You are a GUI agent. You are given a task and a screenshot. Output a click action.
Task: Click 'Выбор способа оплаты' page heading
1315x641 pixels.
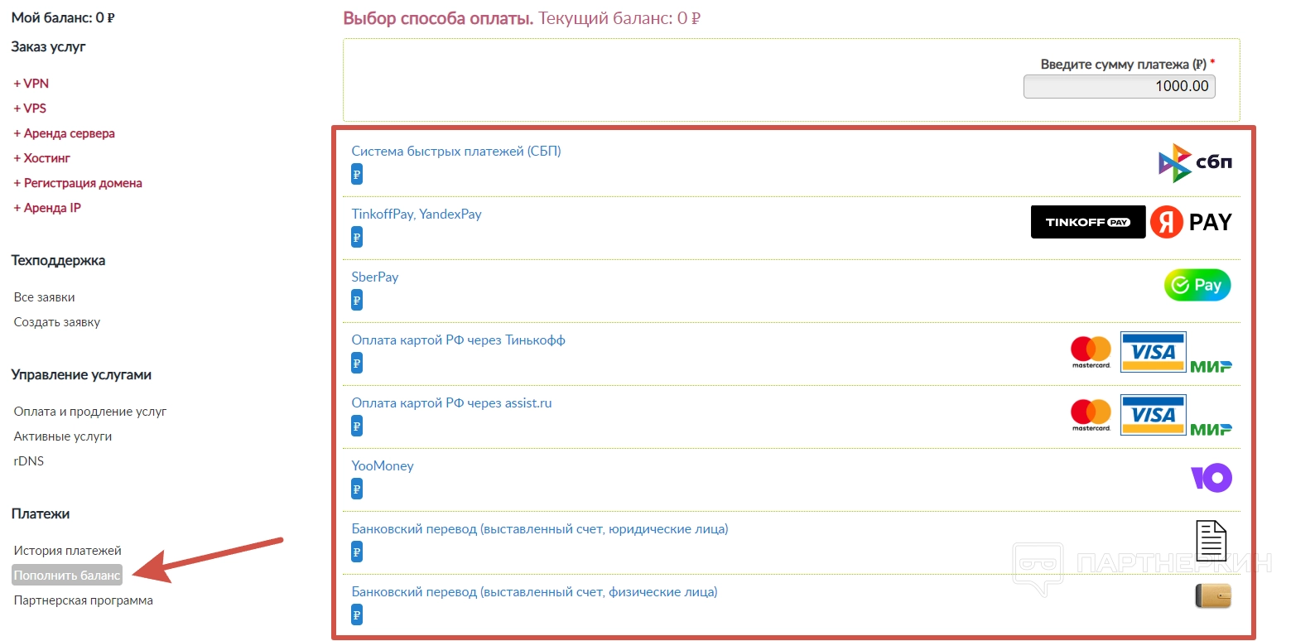point(438,18)
